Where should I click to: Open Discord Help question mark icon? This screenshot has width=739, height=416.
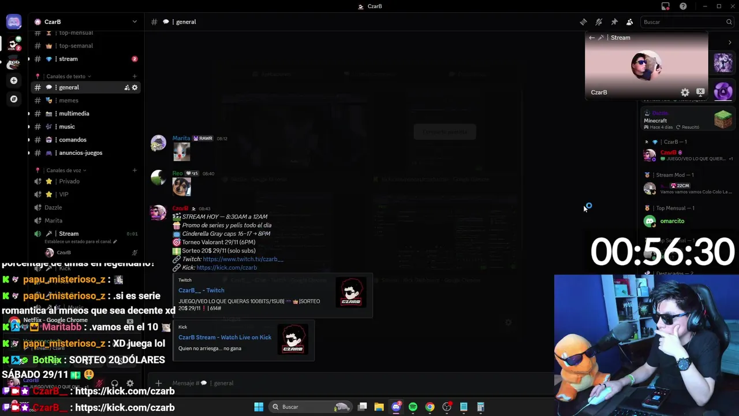683,6
